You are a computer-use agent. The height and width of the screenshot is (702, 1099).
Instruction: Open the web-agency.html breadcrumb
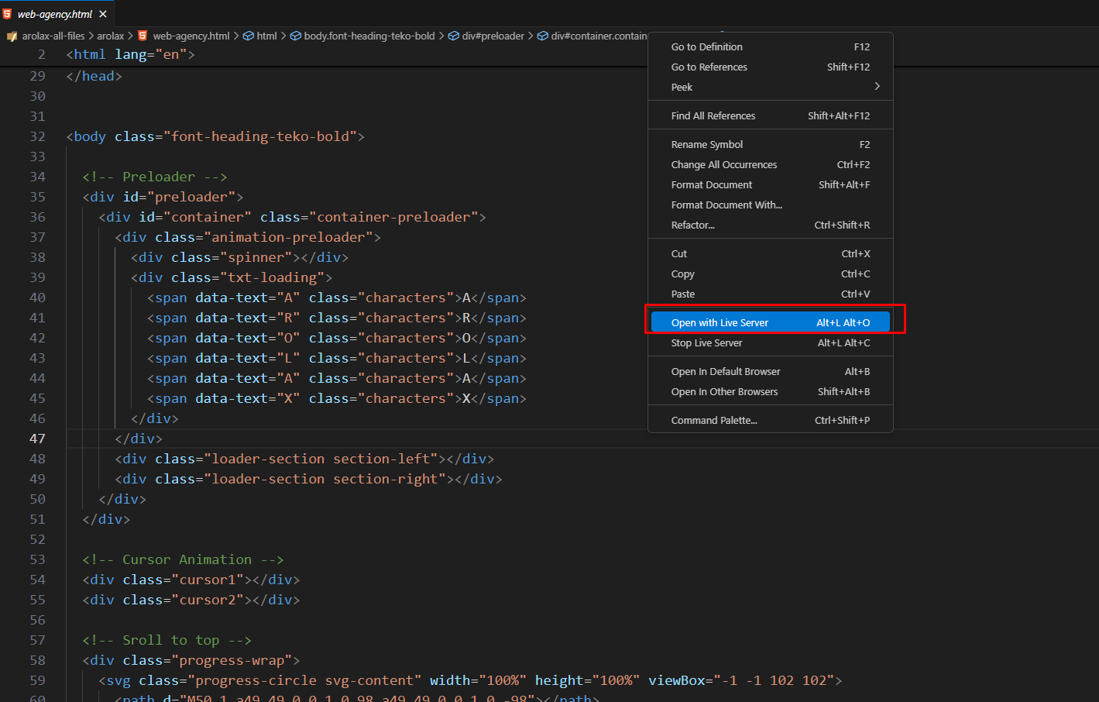click(x=191, y=36)
